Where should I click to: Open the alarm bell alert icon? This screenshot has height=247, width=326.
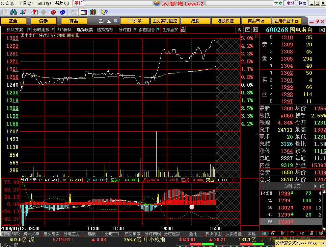[23, 12]
